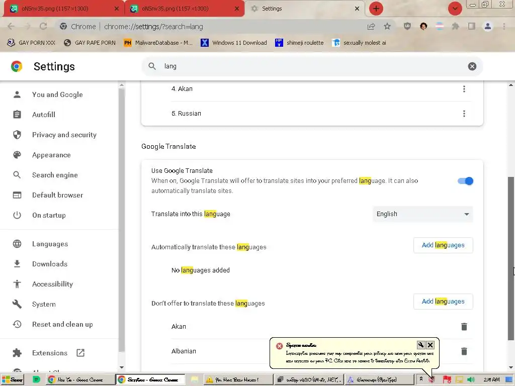Click the bookmark star in the address bar
The image size is (515, 386).
387,26
